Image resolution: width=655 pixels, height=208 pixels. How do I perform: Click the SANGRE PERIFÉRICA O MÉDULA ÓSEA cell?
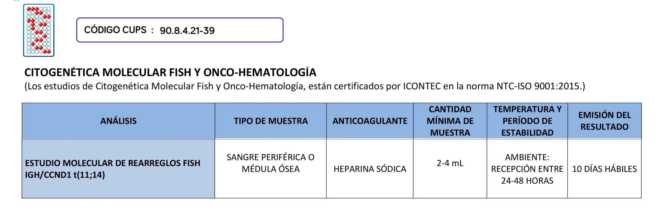[x=270, y=163]
